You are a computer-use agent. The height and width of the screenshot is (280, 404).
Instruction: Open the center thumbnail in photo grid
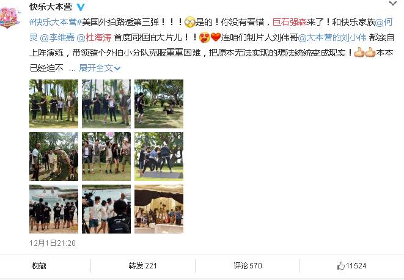tap(106, 157)
